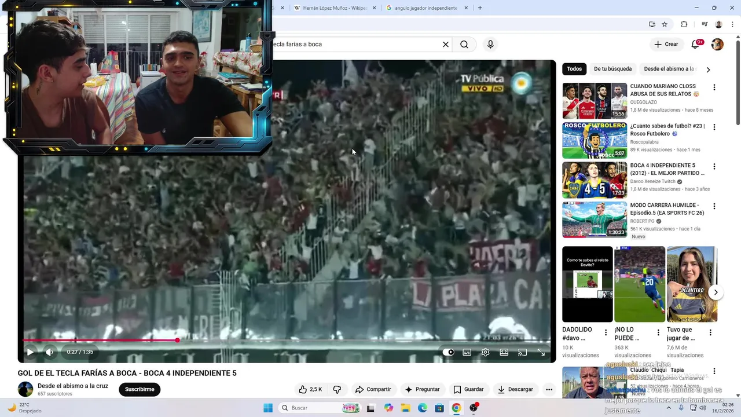This screenshot has width=741, height=417.
Task: Open Chrome three-dot menu
Action: coord(733,24)
